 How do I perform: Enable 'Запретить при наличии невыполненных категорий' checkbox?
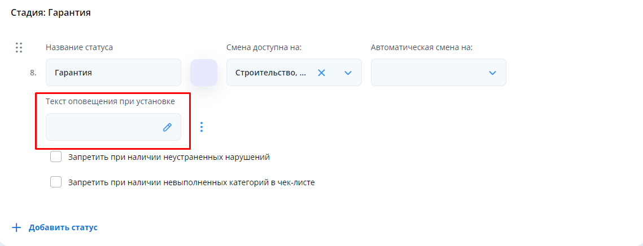click(56, 182)
